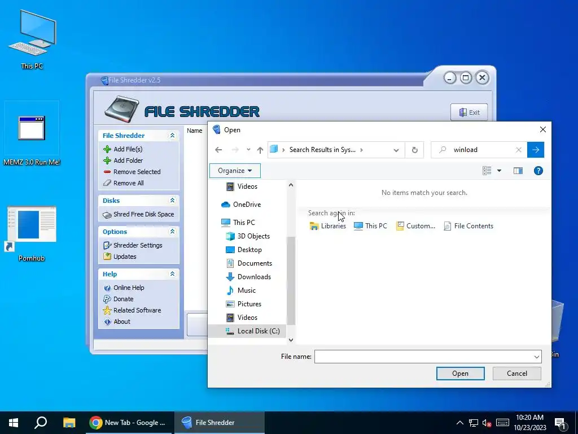Viewport: 578px width, 434px height.
Task: Click the Cancel button
Action: coord(517,374)
